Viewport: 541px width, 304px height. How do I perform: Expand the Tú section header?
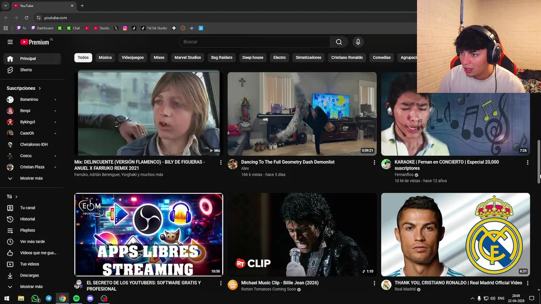coord(12,197)
